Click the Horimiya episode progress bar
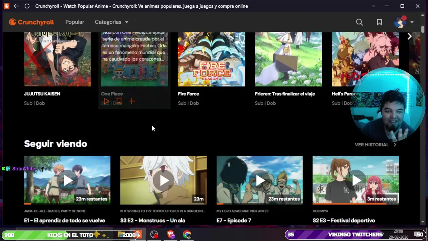This screenshot has width=428, height=241. 356,204
